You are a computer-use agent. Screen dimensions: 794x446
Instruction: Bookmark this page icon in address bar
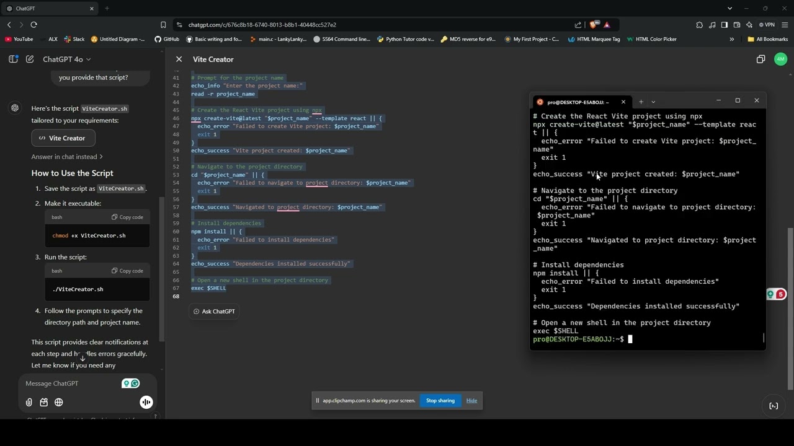163,25
